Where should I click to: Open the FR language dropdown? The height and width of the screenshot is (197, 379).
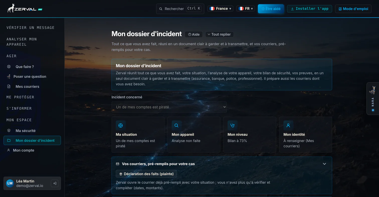pyautogui.click(x=246, y=9)
